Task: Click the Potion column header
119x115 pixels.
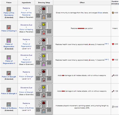Action: click(x=9, y=3)
